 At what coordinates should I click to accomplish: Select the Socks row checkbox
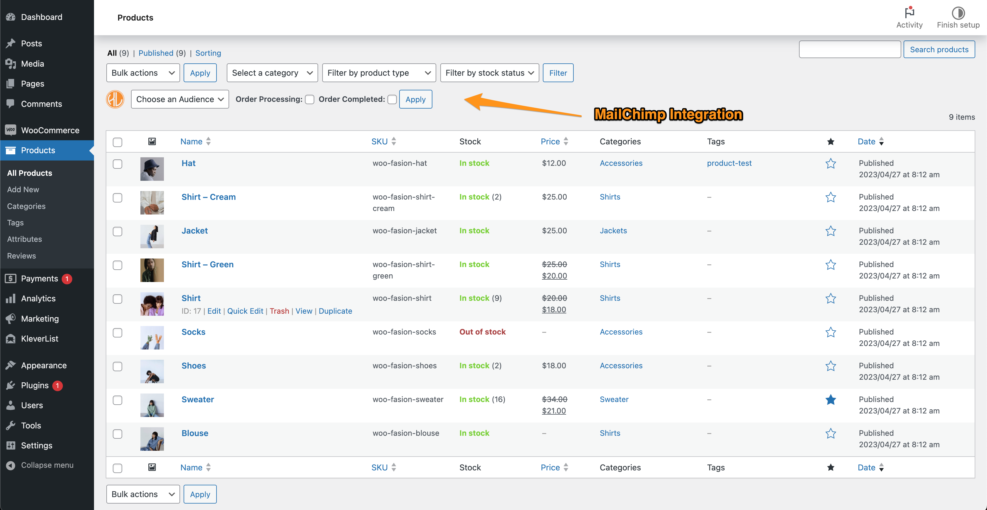pos(117,332)
